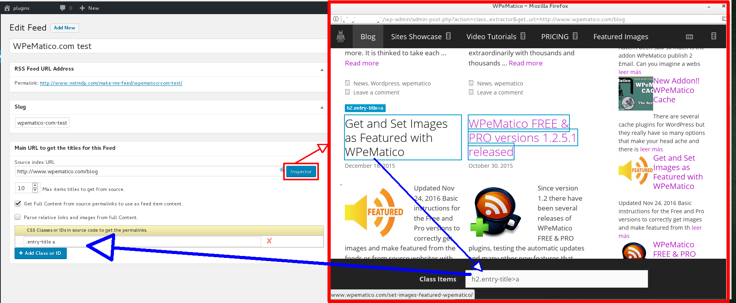The width and height of the screenshot is (736, 303).
Task: Click the first Leave a comment link
Action: point(376,93)
